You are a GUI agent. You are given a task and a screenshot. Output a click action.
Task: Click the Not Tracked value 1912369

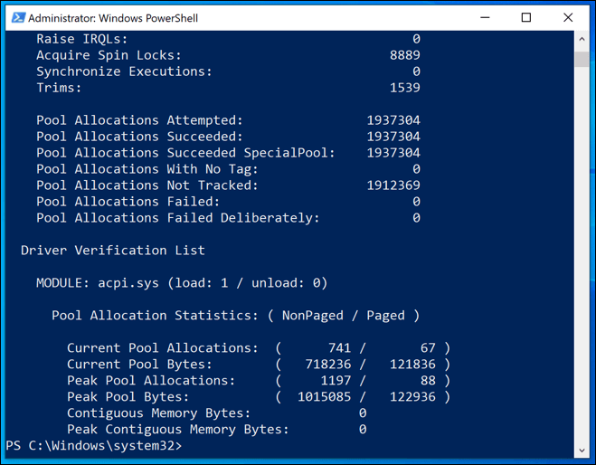pyautogui.click(x=393, y=185)
